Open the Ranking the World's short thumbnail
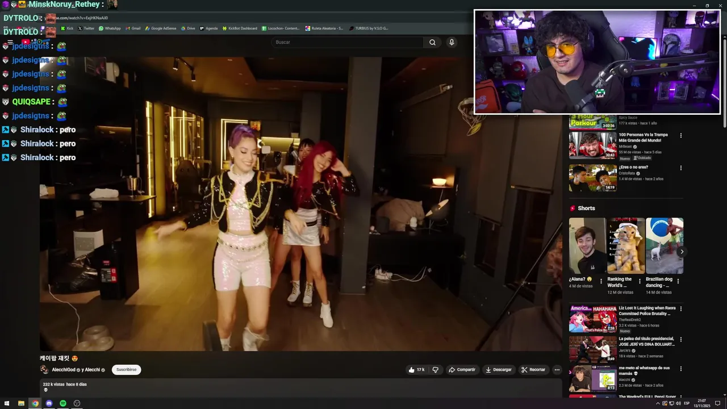The height and width of the screenshot is (409, 727). (x=626, y=246)
